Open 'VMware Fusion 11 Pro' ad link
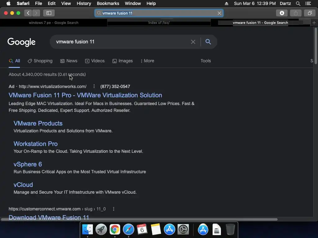 [85, 95]
